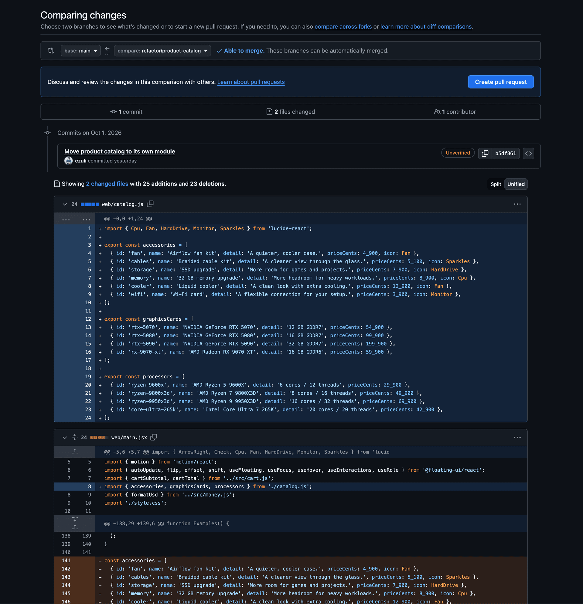Click the commit timeline marker icon
Image resolution: width=583 pixels, height=604 pixels.
(47, 133)
